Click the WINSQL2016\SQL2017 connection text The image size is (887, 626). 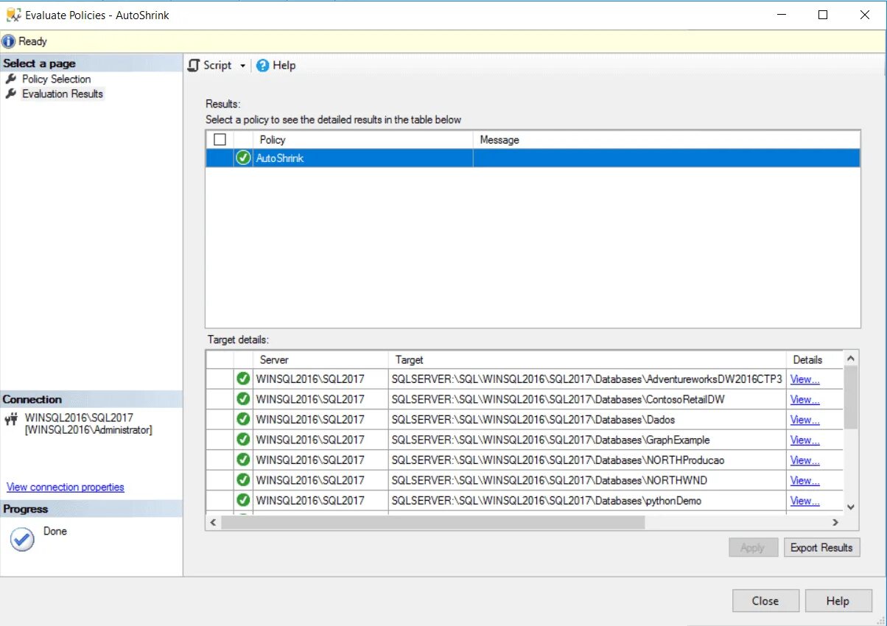(x=79, y=418)
